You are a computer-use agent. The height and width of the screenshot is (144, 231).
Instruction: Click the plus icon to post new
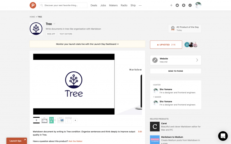tap(171, 5)
